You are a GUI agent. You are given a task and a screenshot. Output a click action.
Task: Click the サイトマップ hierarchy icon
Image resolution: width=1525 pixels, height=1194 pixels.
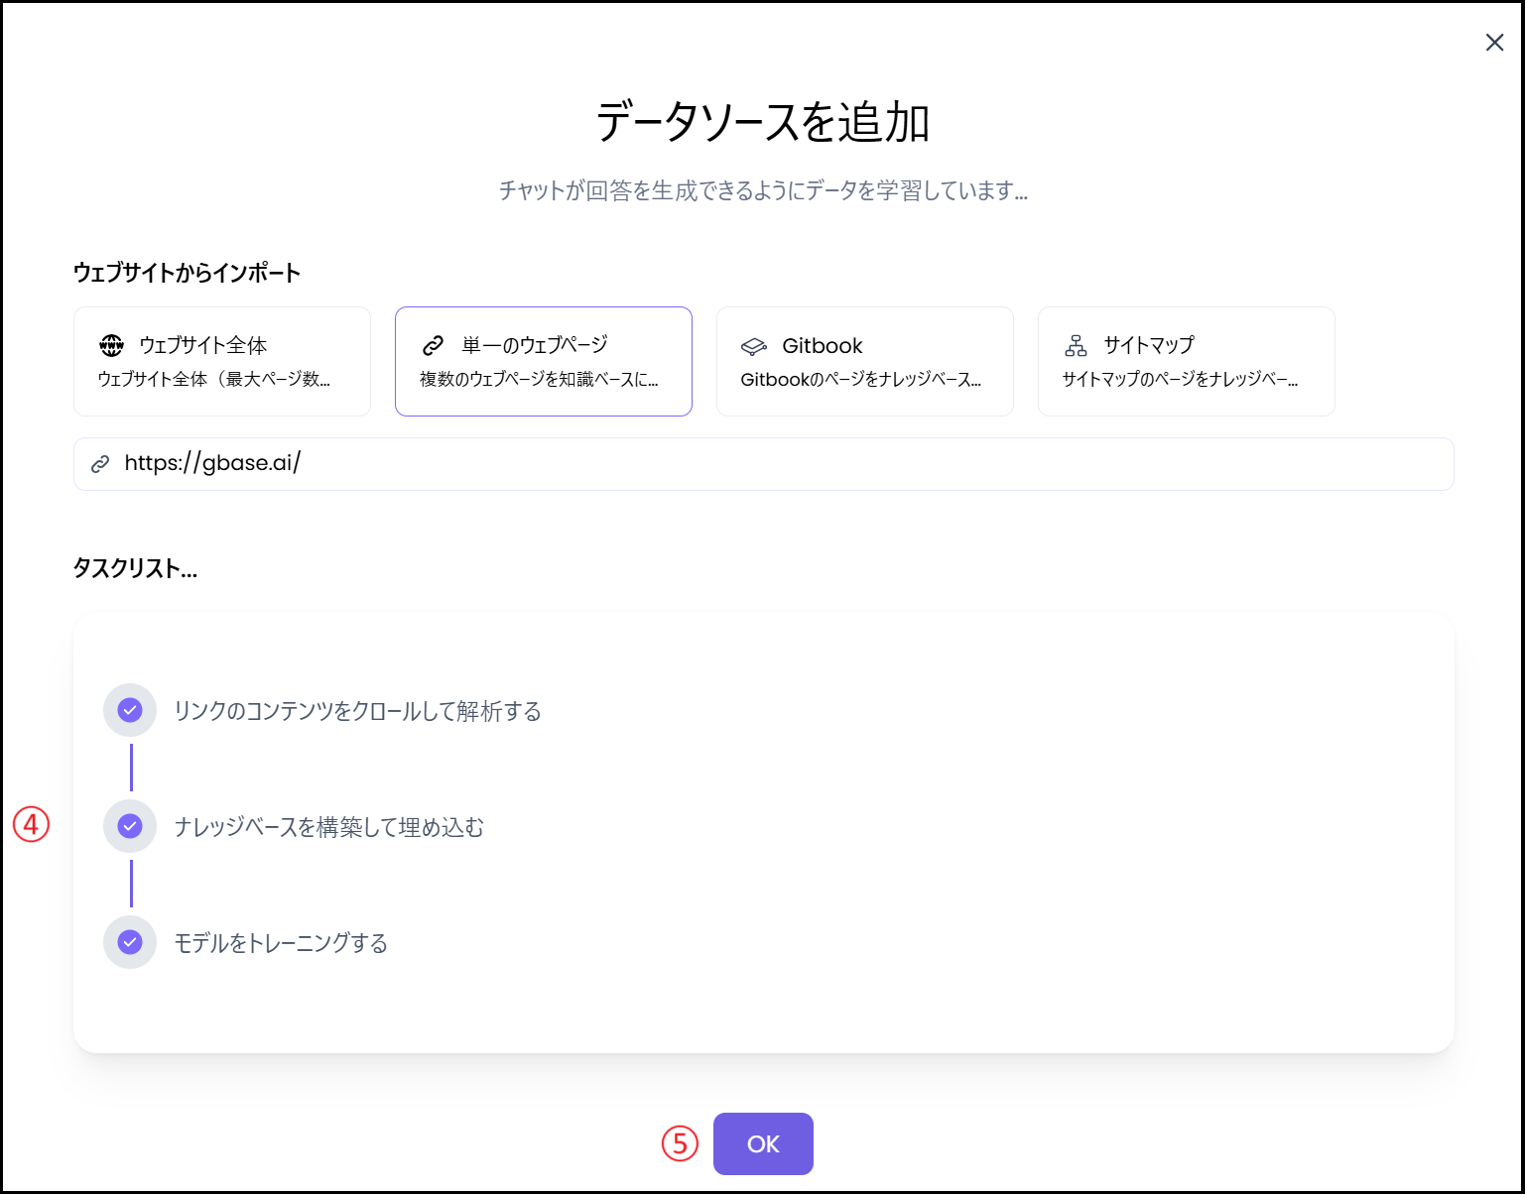point(1075,344)
